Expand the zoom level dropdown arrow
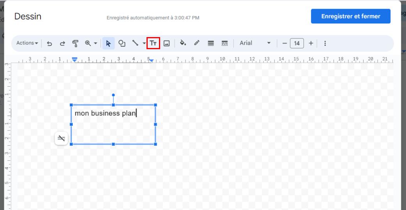 (95, 43)
